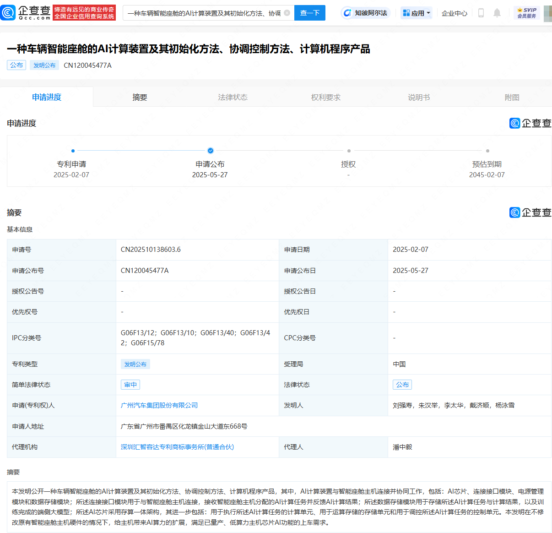This screenshot has width=552, height=533.
Task: Clear the search box text
Action: (287, 13)
